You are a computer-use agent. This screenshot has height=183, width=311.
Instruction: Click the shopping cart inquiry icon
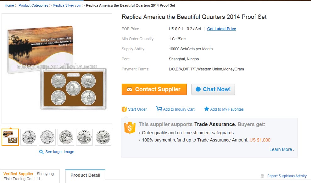click(159, 109)
